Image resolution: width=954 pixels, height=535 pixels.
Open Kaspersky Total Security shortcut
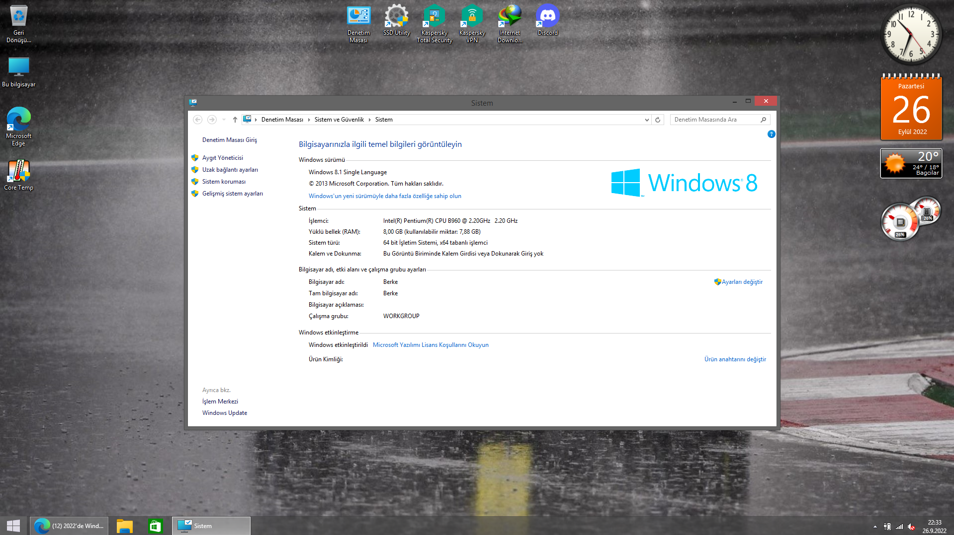coord(434,24)
